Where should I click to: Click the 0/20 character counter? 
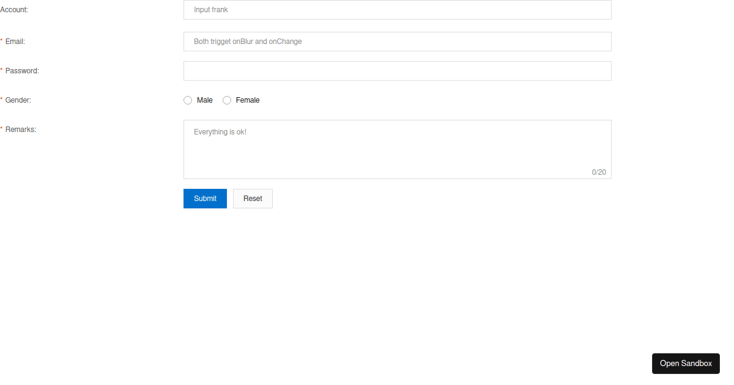click(599, 172)
